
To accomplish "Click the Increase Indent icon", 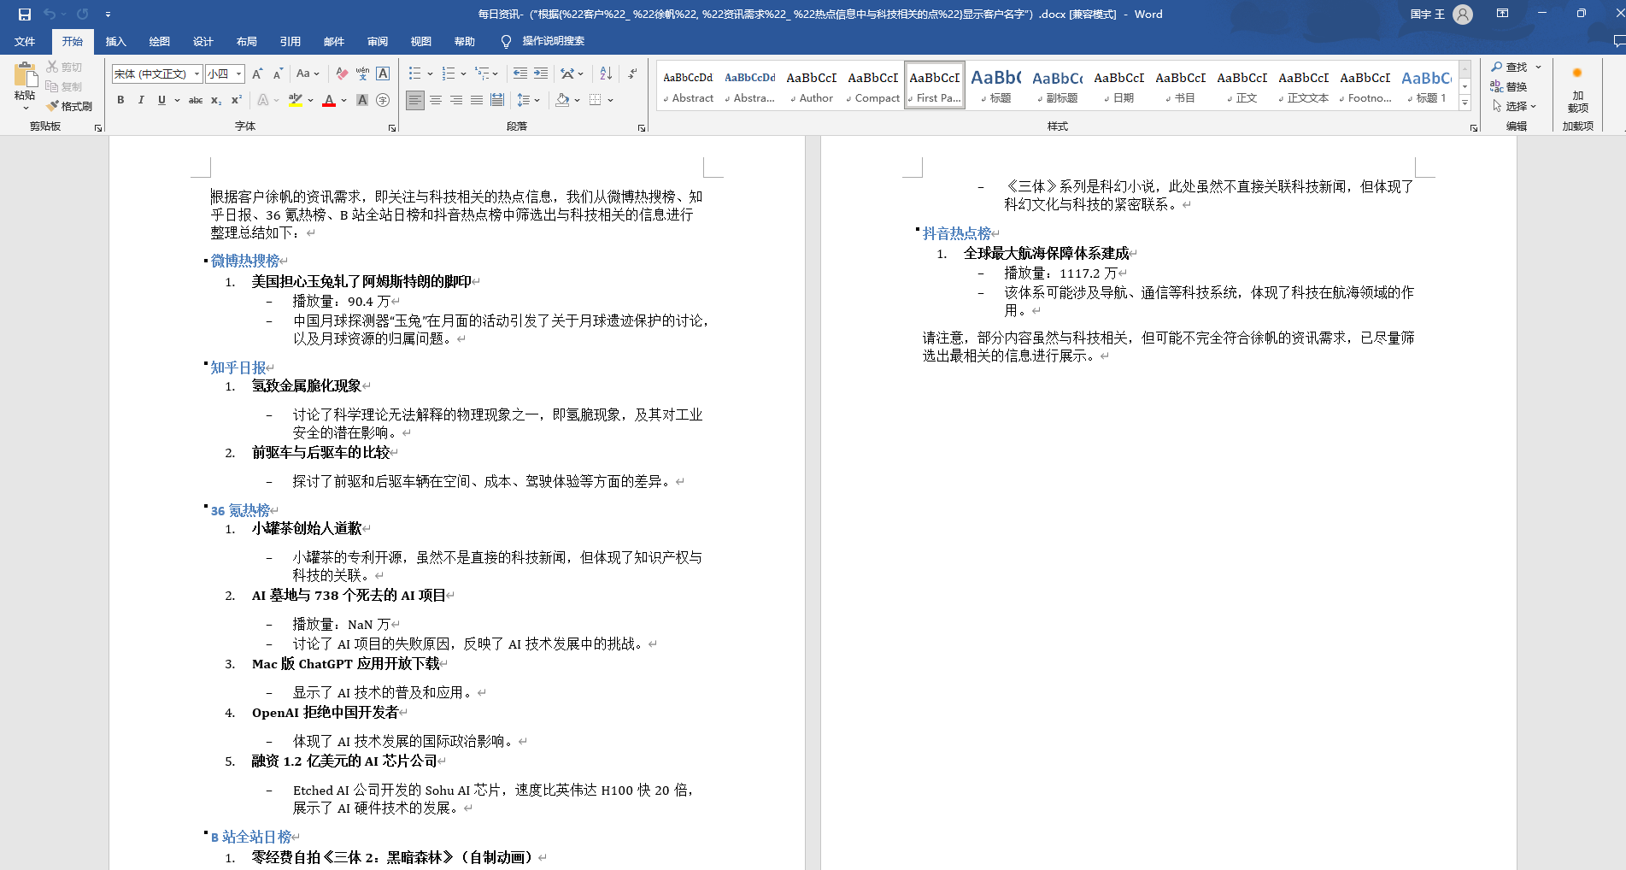I will pyautogui.click(x=541, y=73).
